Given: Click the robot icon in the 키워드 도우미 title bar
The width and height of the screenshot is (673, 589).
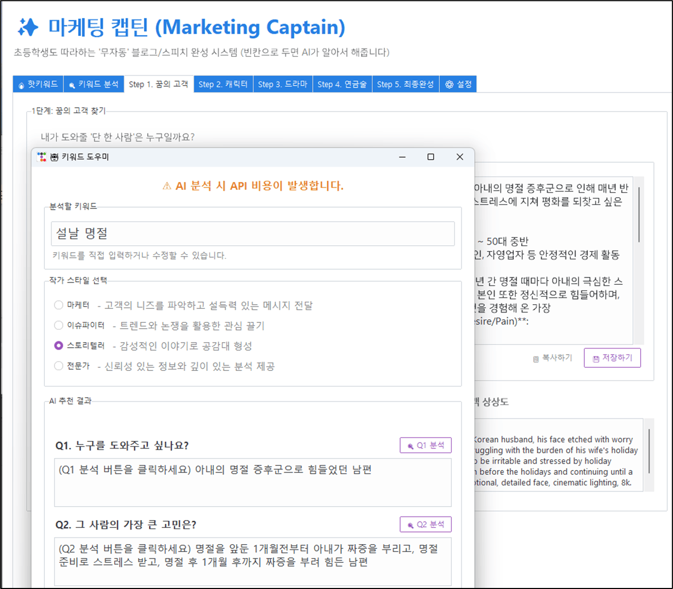Looking at the screenshot, I should coord(54,157).
